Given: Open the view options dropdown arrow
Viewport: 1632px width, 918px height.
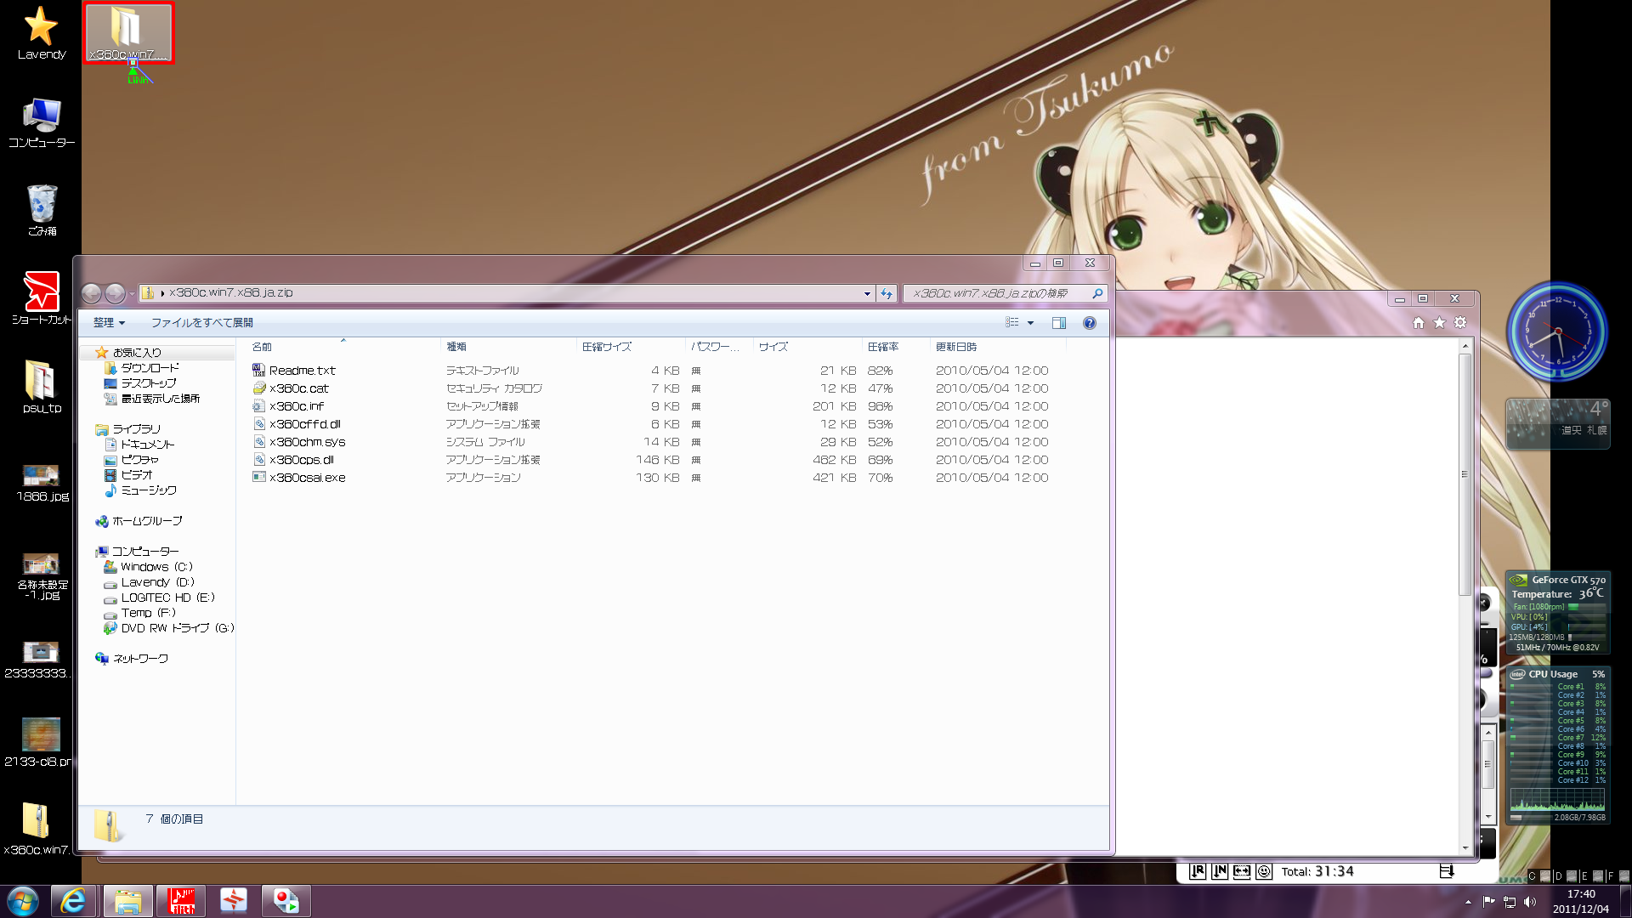Looking at the screenshot, I should click(1030, 323).
